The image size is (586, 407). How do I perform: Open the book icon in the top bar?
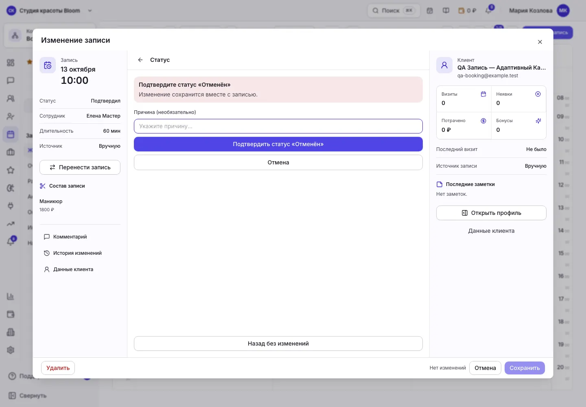(446, 11)
